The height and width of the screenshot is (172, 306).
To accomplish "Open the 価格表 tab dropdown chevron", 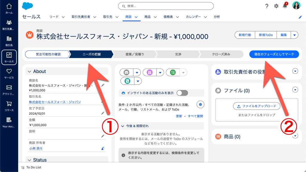I will tap(178, 17).
